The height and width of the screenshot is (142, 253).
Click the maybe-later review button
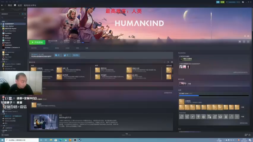tap(76, 55)
